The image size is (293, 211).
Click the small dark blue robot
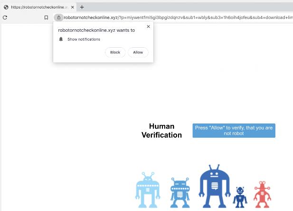pyautogui.click(x=240, y=196)
